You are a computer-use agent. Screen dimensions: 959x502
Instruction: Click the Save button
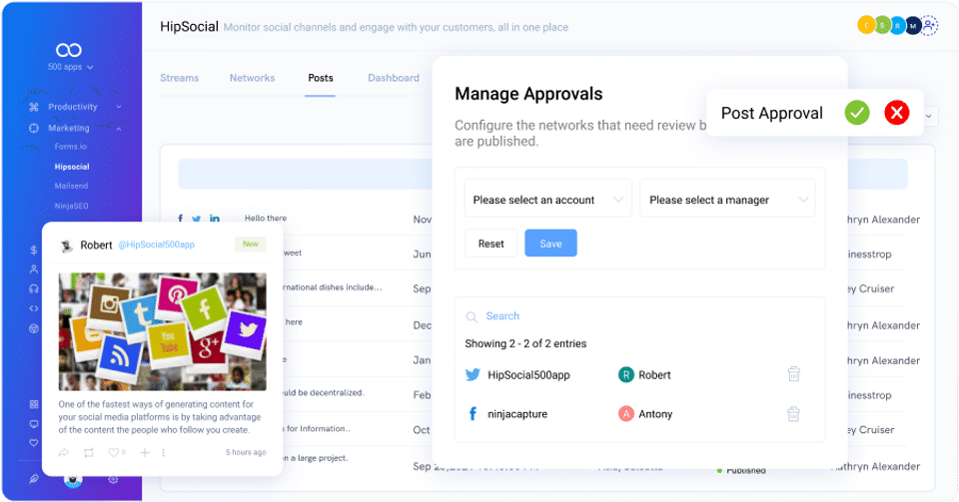point(550,244)
